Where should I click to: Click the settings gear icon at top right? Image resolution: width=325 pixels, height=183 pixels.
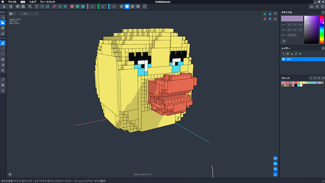click(322, 7)
